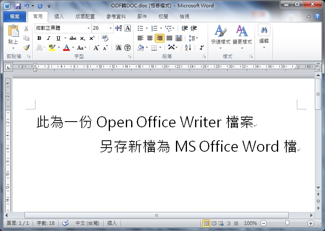The image size is (325, 231).
Task: Click Save icon in quick access toolbar
Action: point(18,6)
